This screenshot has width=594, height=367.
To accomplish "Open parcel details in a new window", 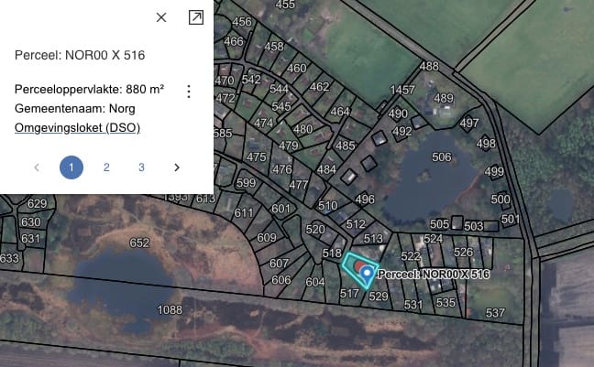I will (195, 17).
